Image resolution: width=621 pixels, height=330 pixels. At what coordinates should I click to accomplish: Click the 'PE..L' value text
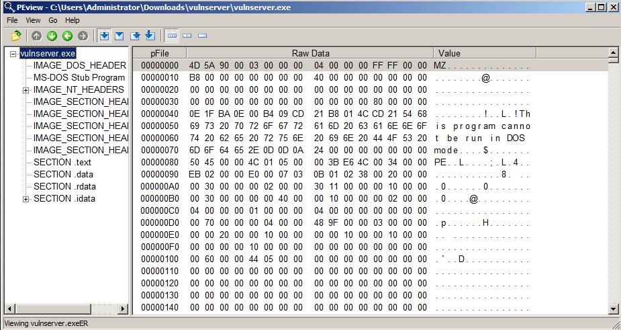click(449, 162)
